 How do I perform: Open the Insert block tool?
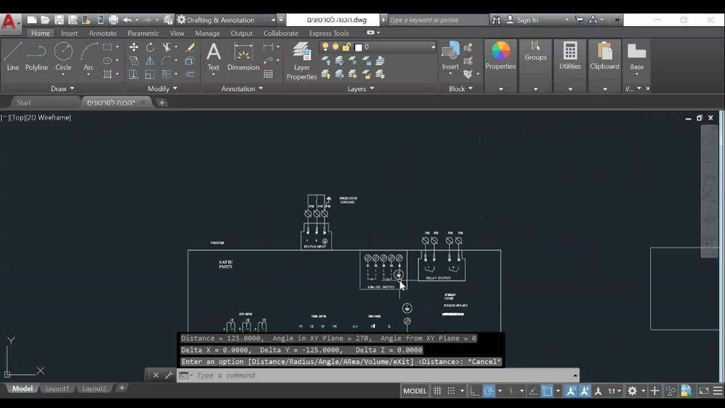pyautogui.click(x=450, y=56)
